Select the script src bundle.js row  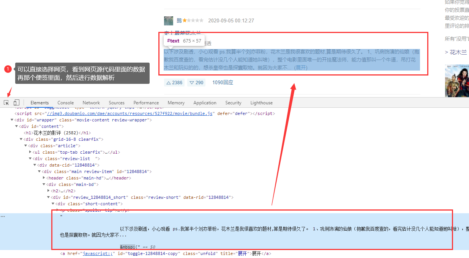coord(145,113)
